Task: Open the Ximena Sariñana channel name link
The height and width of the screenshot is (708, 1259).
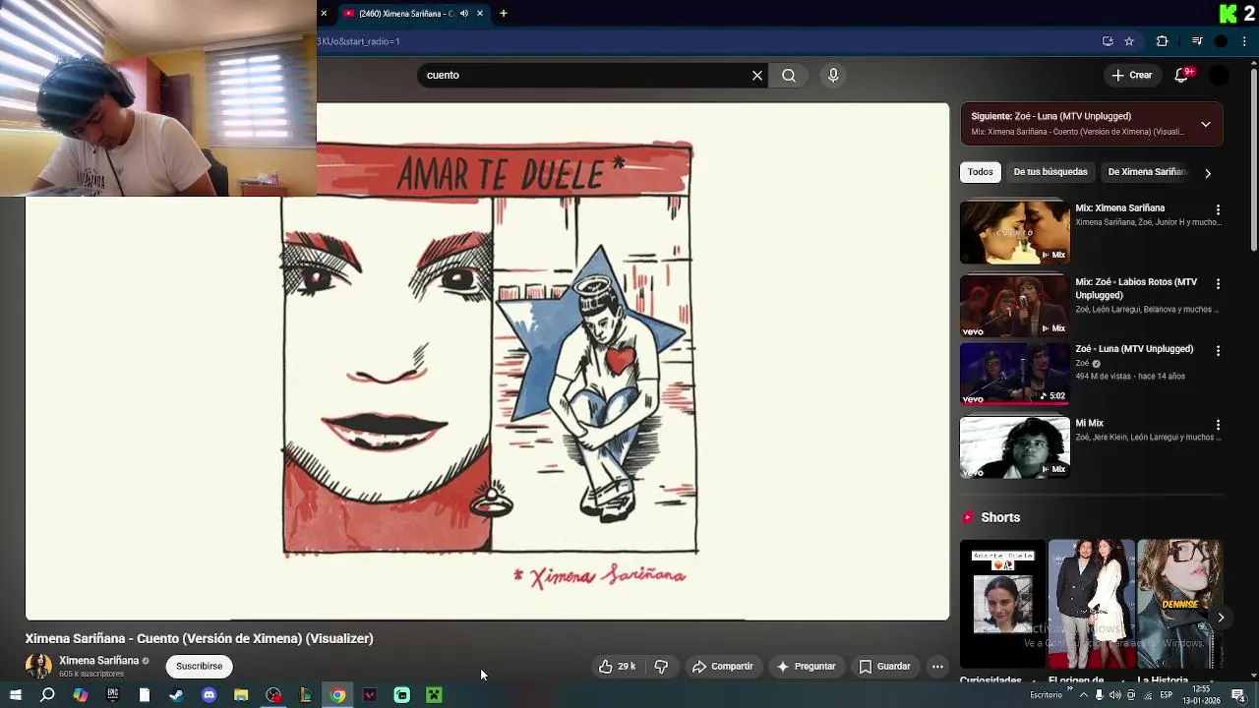Action: [x=98, y=661]
